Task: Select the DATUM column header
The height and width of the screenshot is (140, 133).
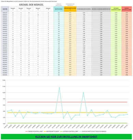Action: (x=5, y=9)
